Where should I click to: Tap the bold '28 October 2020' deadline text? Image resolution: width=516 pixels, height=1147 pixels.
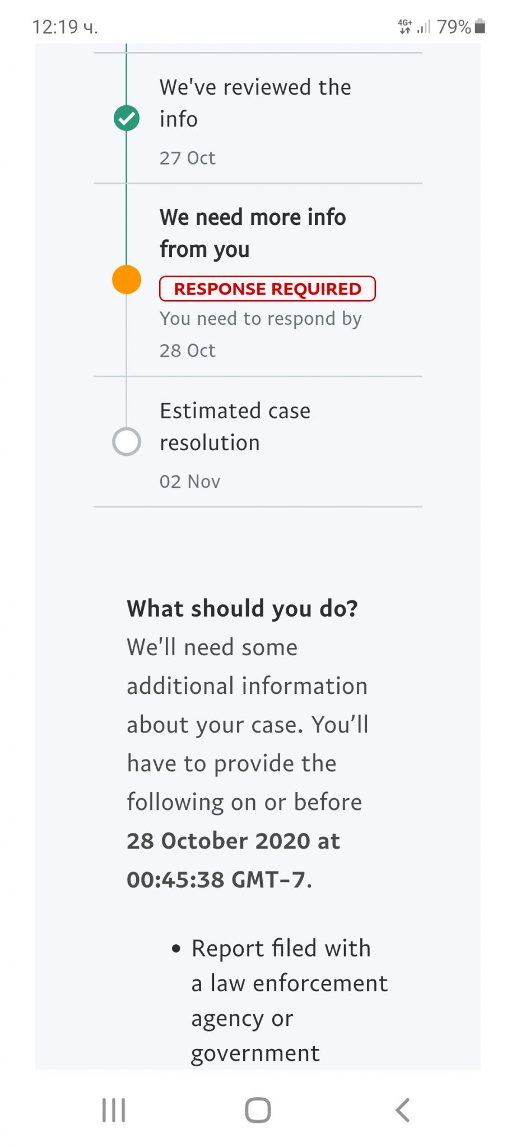(233, 841)
